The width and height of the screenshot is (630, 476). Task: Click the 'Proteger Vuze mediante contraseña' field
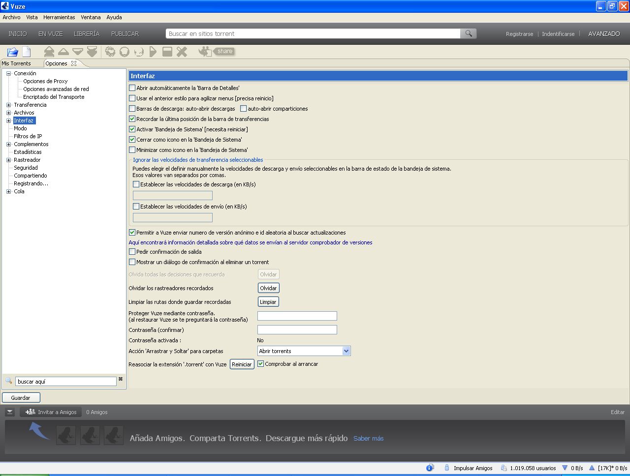click(x=297, y=316)
